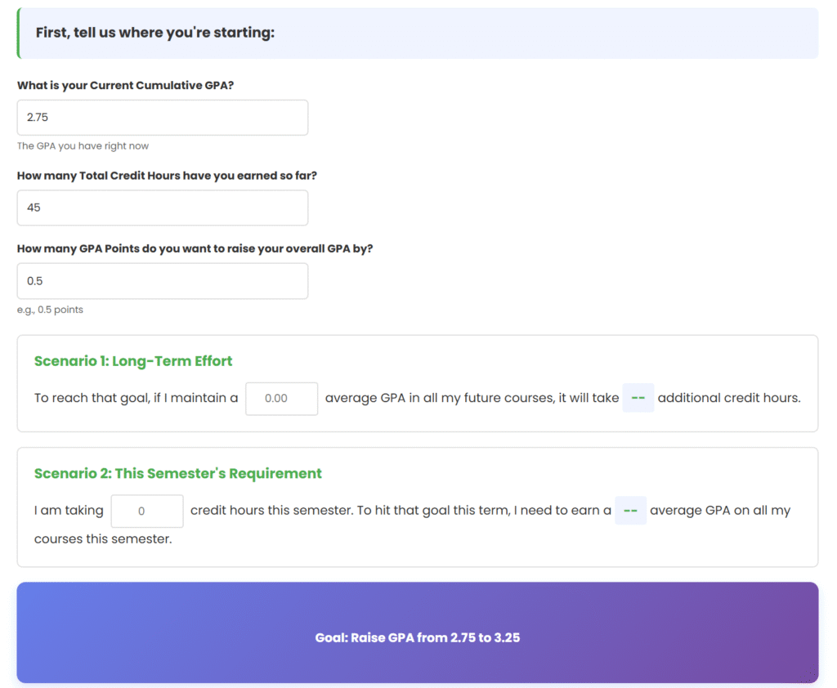Click the Current Cumulative GPA input field
This screenshot has height=688, width=837.
[x=162, y=118]
